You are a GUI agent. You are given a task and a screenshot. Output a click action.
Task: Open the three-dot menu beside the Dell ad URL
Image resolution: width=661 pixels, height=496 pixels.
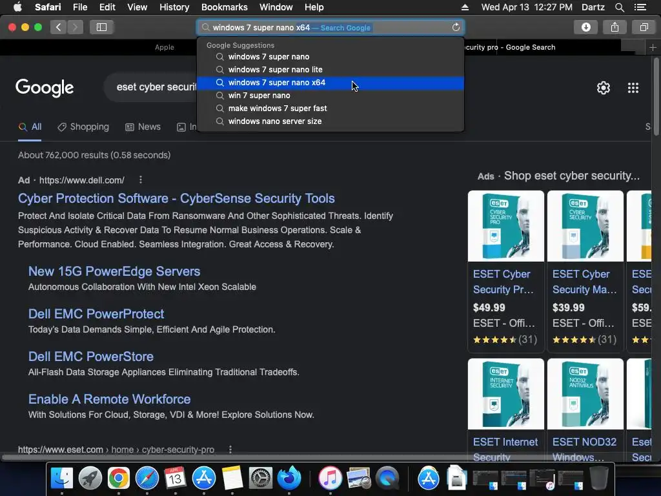click(140, 180)
